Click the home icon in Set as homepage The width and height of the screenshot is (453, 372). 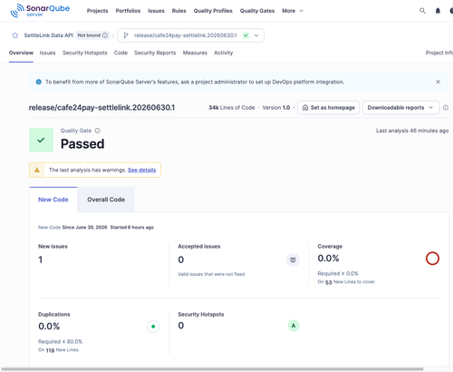[305, 108]
